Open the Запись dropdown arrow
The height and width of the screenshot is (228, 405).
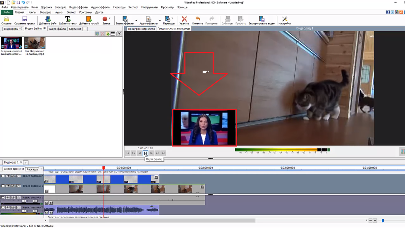coord(110,19)
